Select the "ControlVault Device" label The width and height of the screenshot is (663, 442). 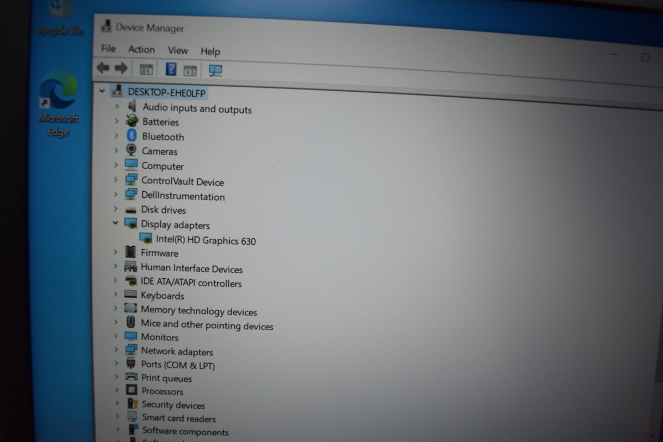[x=182, y=181]
